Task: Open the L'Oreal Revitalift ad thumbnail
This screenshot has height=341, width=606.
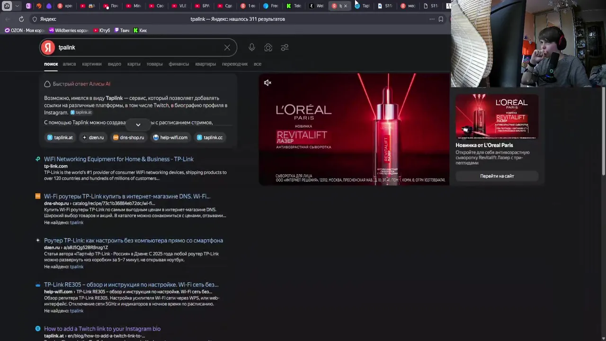Action: point(497,117)
